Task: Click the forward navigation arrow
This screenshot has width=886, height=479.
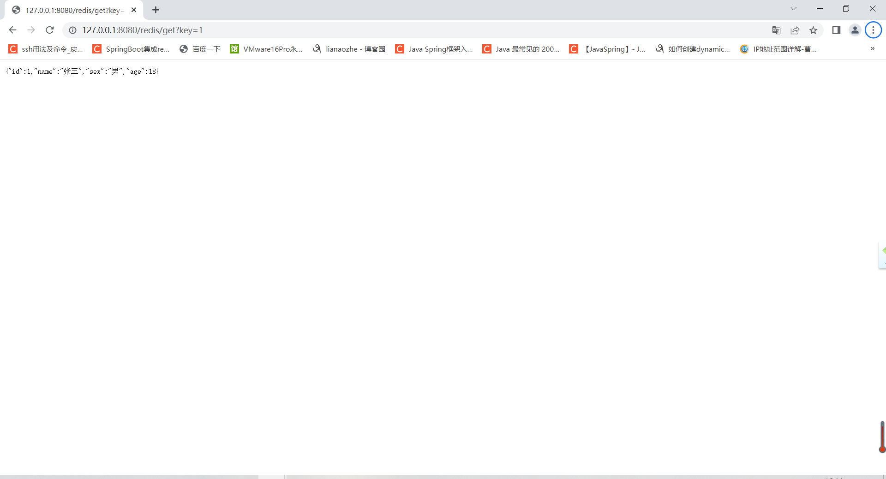Action: 31,30
